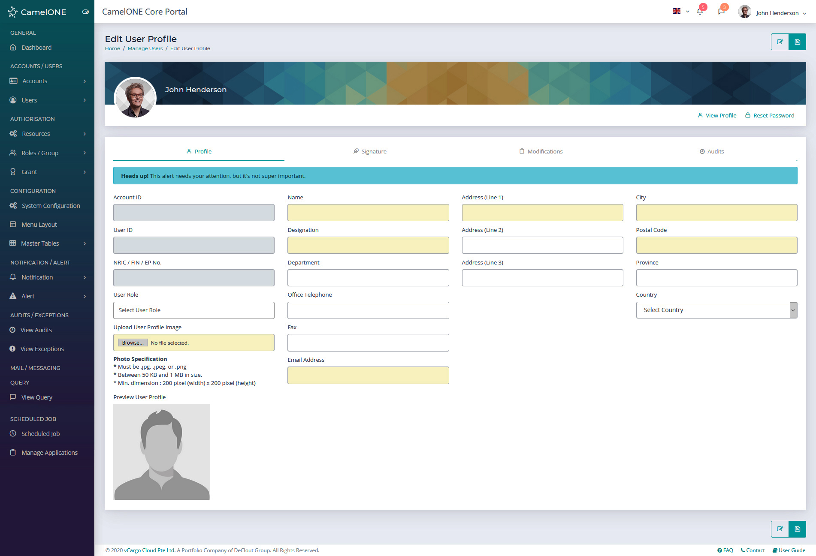Switch to the Modifications tab

[x=541, y=151]
